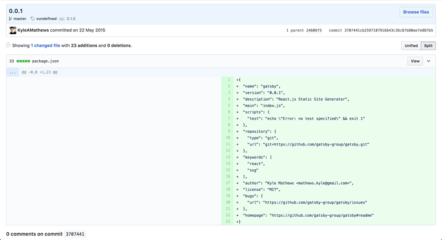Image resolution: width=442 pixels, height=240 pixels.
Task: Click line number 11 in diff
Action: pos(228,144)
